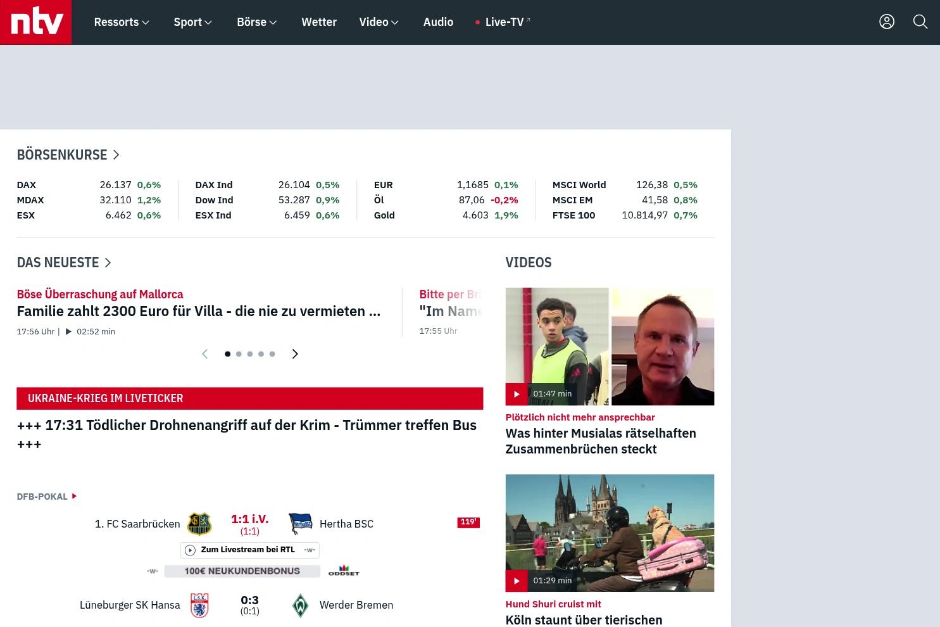
Task: Open the Köln staunt über tierischen headline
Action: click(584, 620)
